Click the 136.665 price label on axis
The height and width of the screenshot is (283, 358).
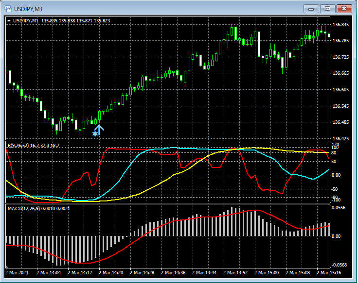point(341,73)
